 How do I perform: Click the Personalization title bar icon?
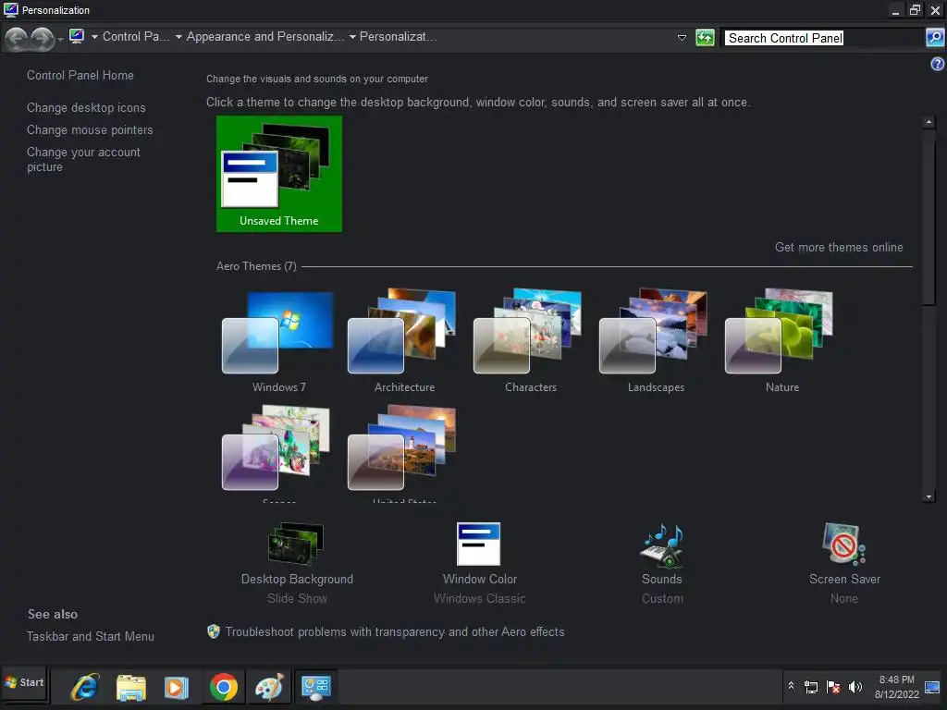tap(11, 10)
